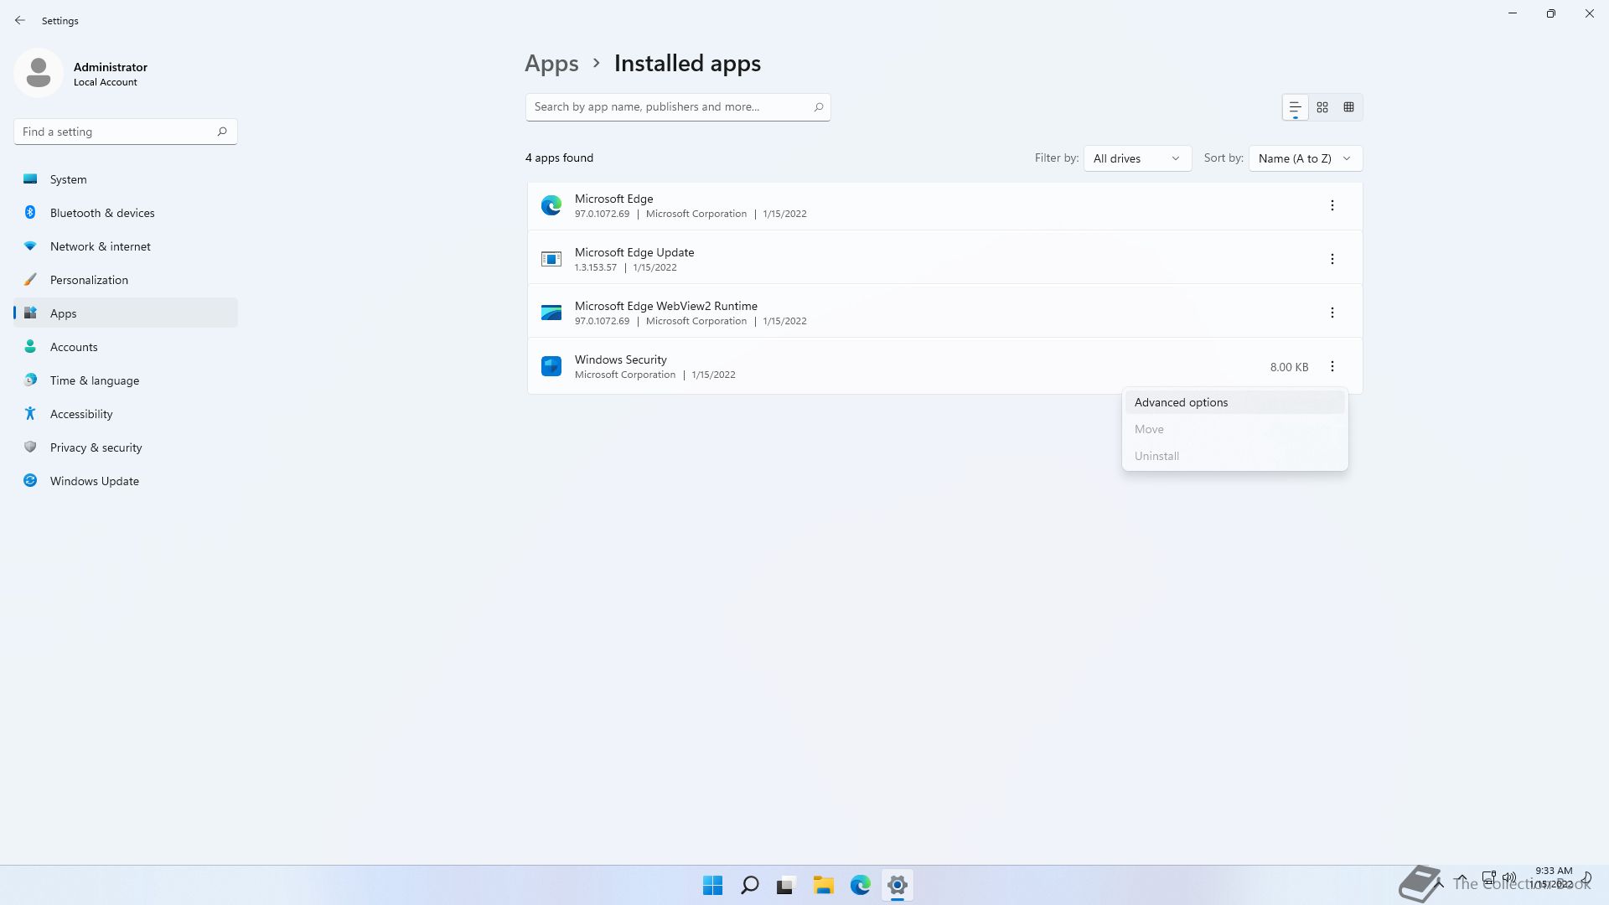Open the Filter by All drives dropdown
1609x905 pixels.
pos(1137,158)
